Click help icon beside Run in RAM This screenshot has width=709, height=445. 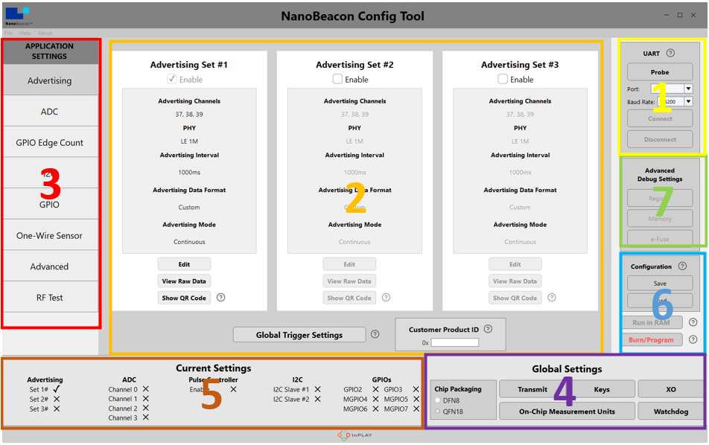[x=693, y=322]
